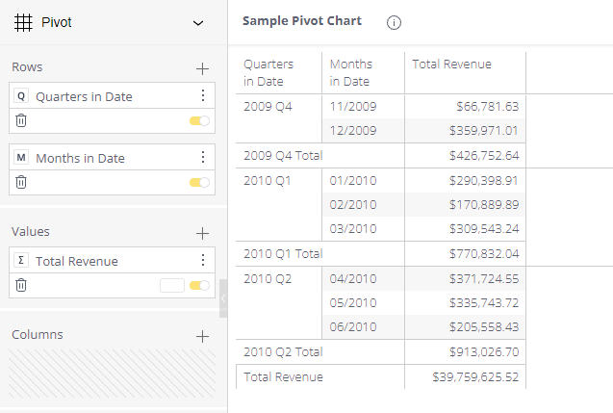The width and height of the screenshot is (613, 413).
Task: Remove the Total Revenue value with trash icon
Action: [21, 285]
